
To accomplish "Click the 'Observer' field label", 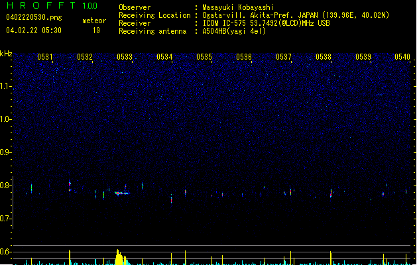I will [x=135, y=7].
